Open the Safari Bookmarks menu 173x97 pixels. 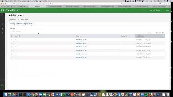pos(31,1)
